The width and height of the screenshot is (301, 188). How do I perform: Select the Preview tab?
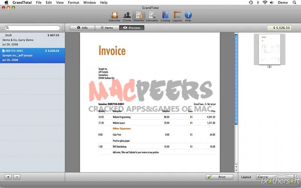[x=132, y=28]
